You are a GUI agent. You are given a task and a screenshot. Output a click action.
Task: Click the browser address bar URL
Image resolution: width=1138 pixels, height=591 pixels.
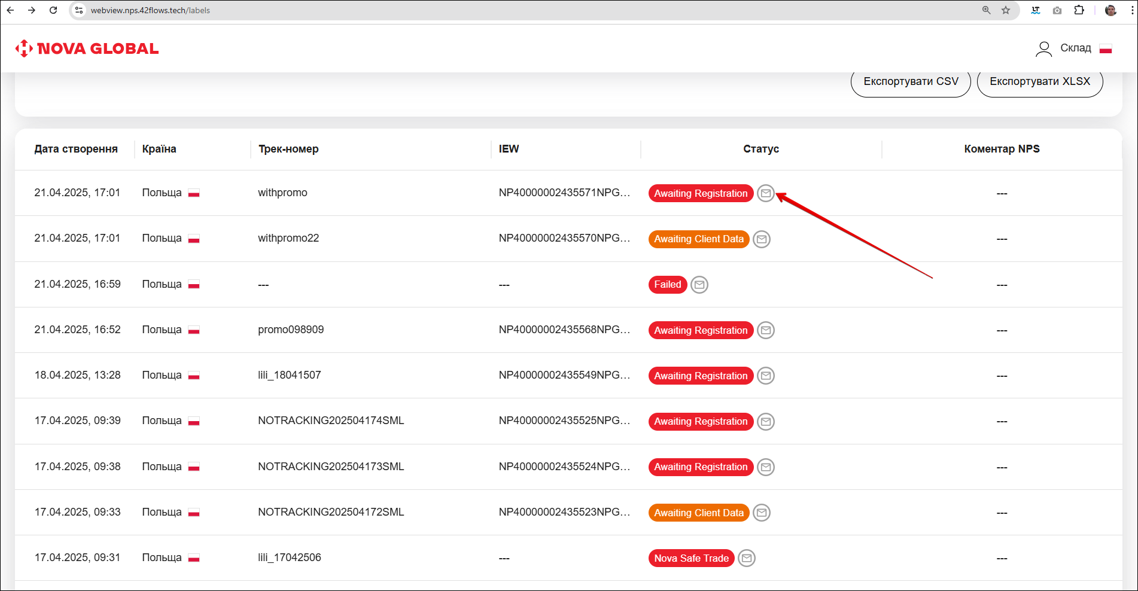click(x=150, y=10)
